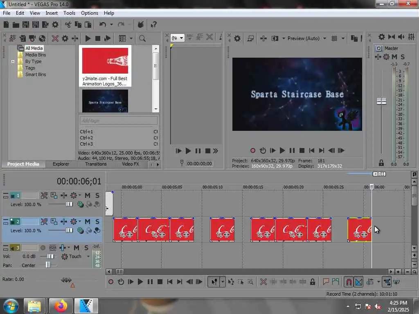Open video preview Project Video Properties gear
The width and height of the screenshot is (419, 314).
coord(237,38)
